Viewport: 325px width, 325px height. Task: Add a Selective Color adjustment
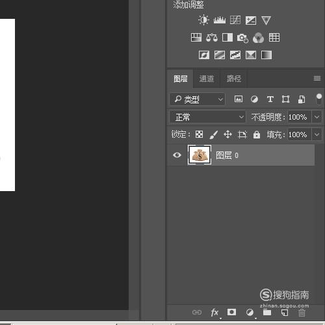tap(251, 55)
